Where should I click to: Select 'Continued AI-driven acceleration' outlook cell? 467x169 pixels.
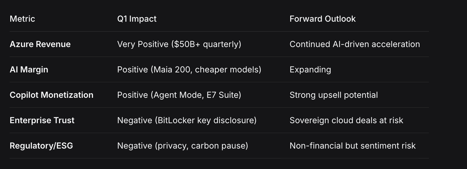(355, 44)
